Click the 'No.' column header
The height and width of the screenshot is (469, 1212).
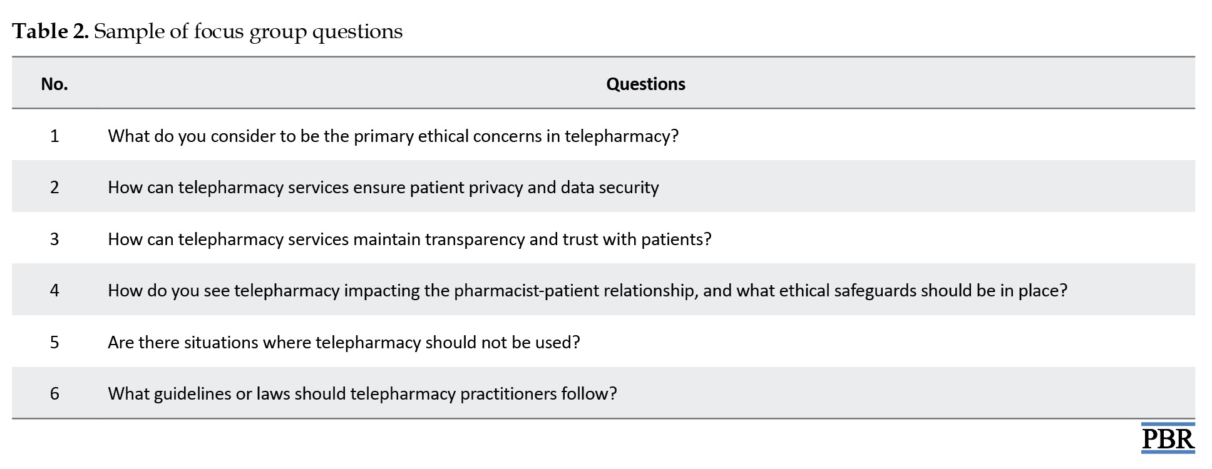[54, 84]
